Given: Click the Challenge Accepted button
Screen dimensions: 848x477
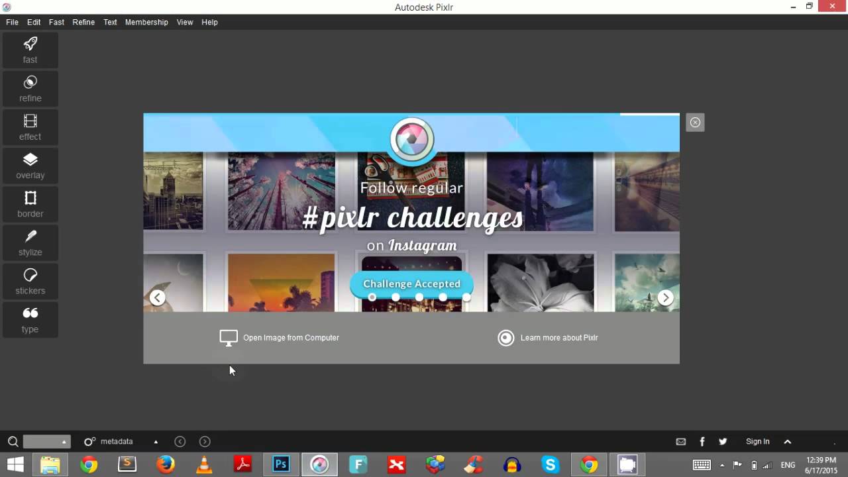Looking at the screenshot, I should click(411, 284).
